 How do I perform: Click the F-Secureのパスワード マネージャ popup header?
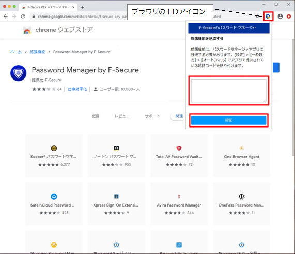[229, 28]
